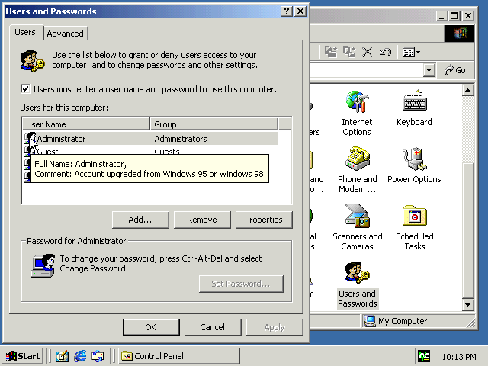Click the Properties button
488x366 pixels.
click(x=263, y=220)
